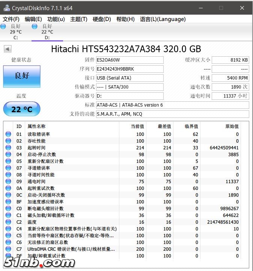Click the 良好 health status button
The height and width of the screenshot is (271, 253).
[x=22, y=76]
